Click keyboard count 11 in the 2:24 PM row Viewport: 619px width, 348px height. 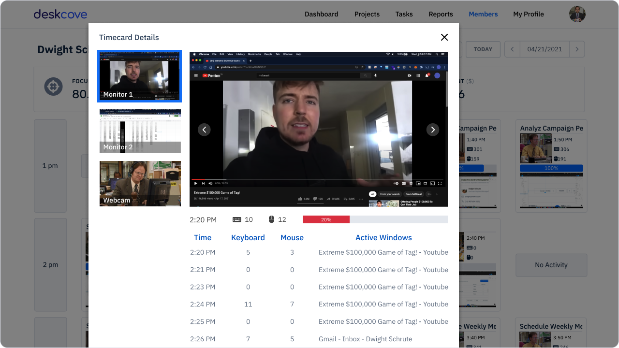[248, 304]
